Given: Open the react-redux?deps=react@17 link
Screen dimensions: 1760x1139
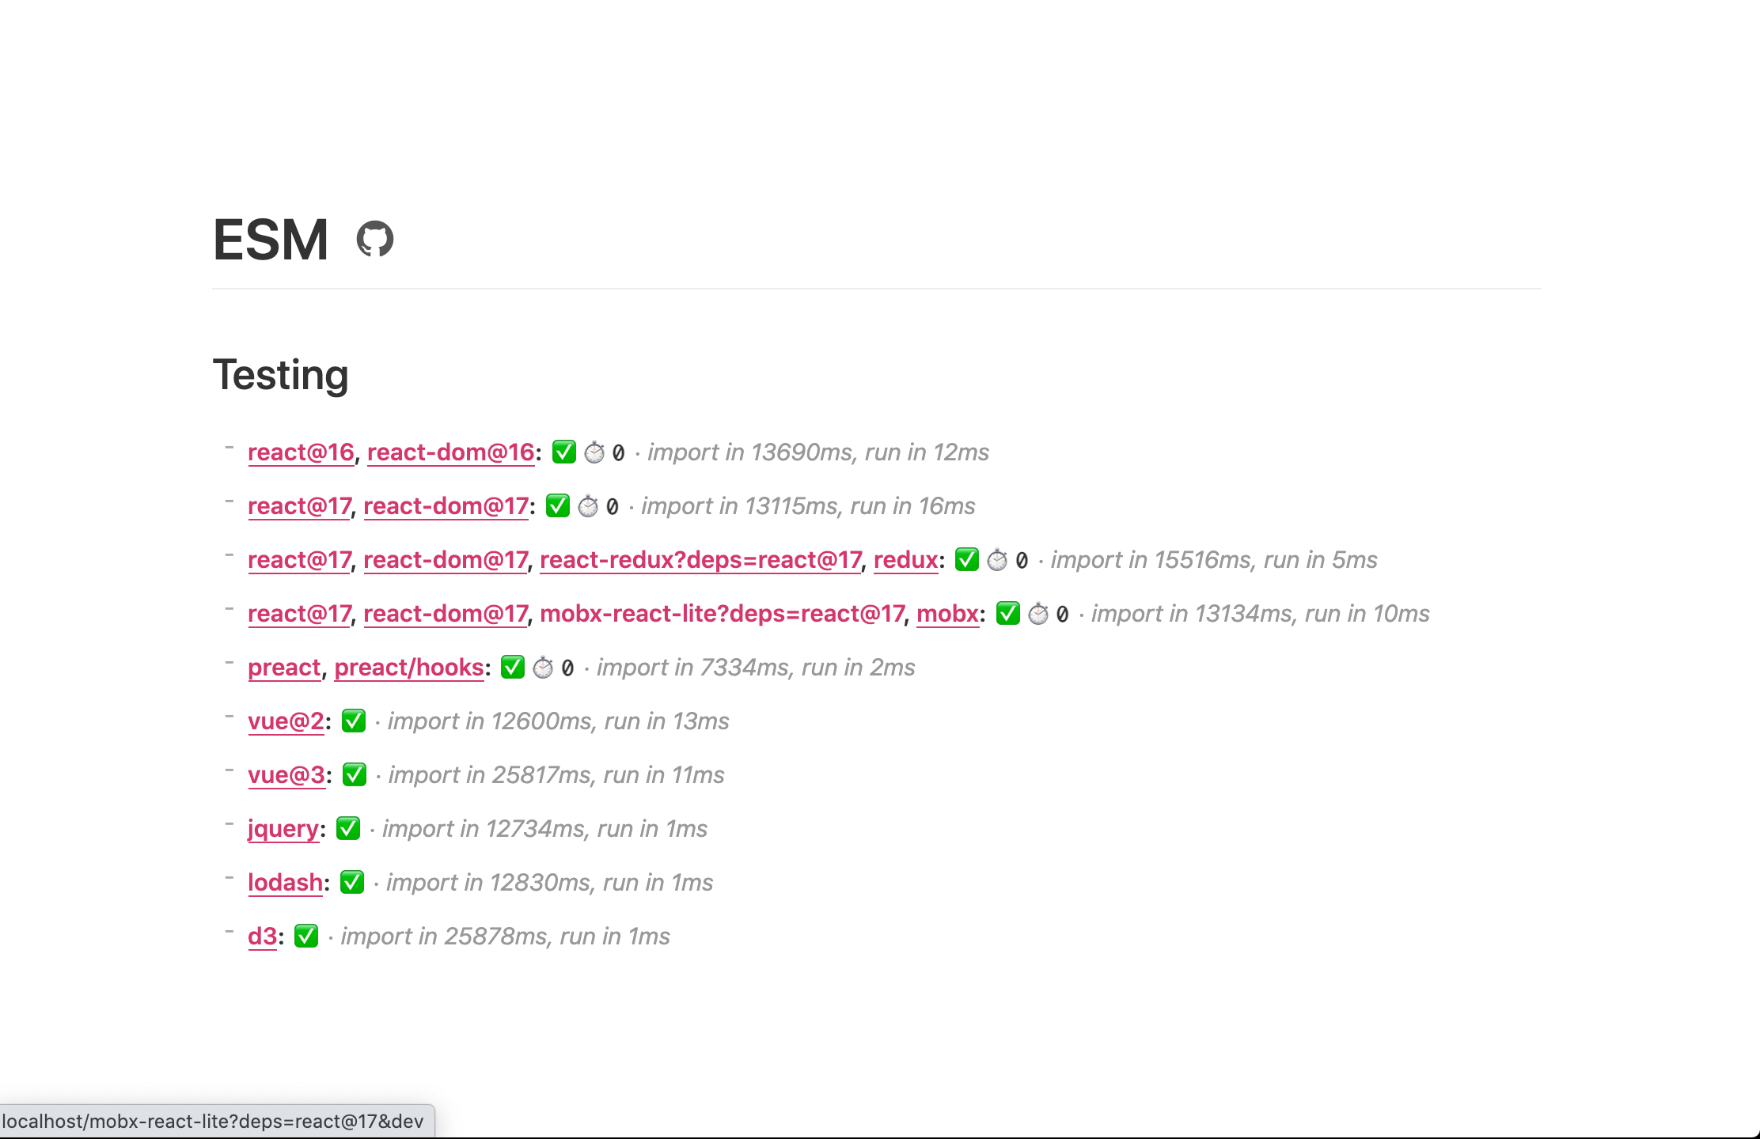Looking at the screenshot, I should point(700,559).
